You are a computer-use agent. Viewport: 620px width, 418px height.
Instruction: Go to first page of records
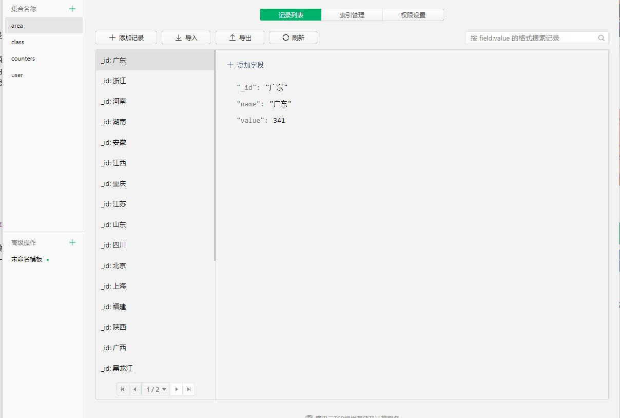pos(123,389)
